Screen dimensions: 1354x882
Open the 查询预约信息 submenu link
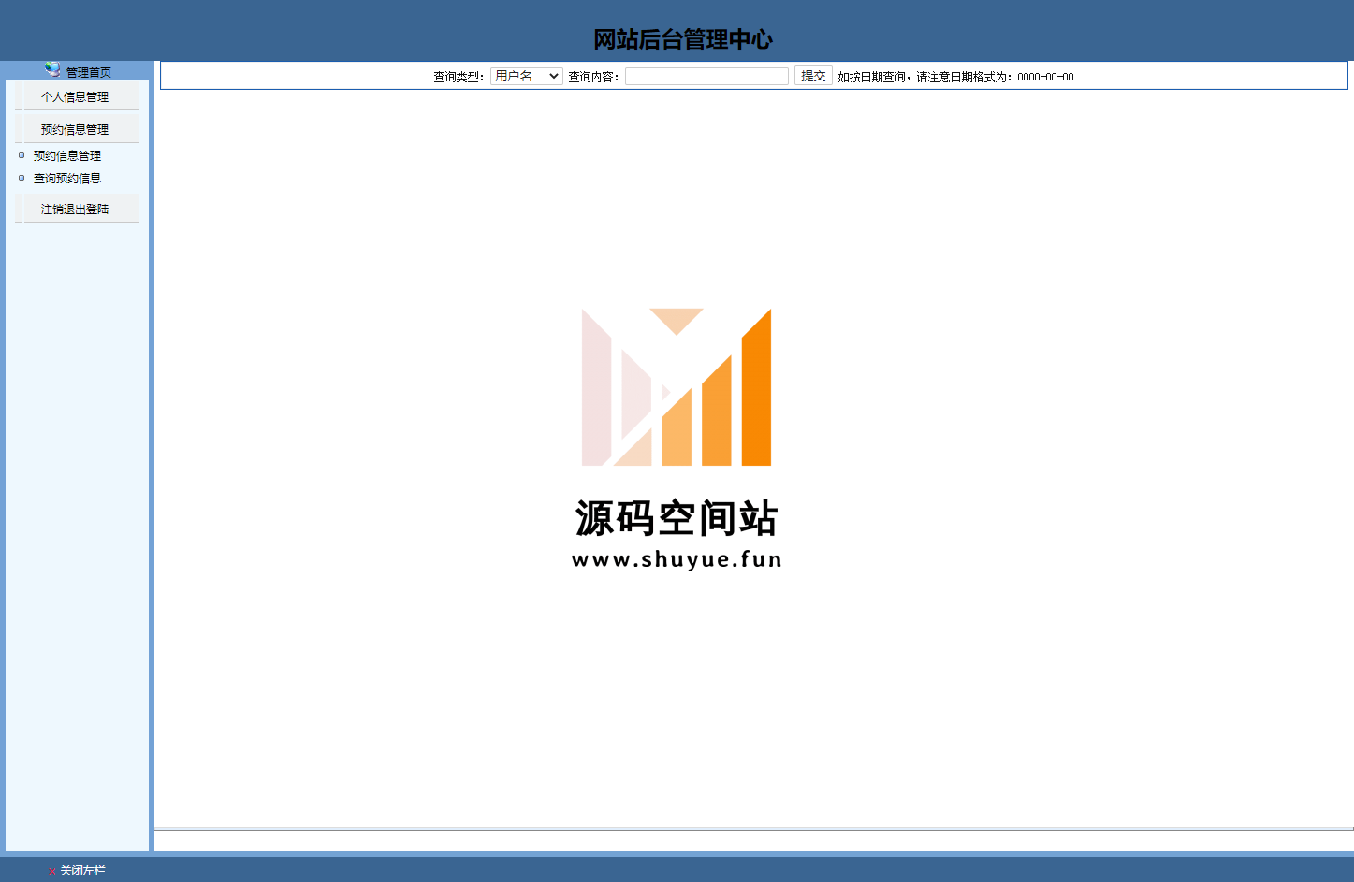(x=67, y=178)
